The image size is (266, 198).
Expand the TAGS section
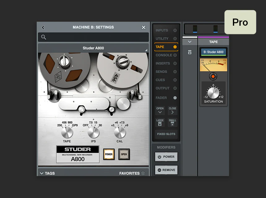click(47, 173)
